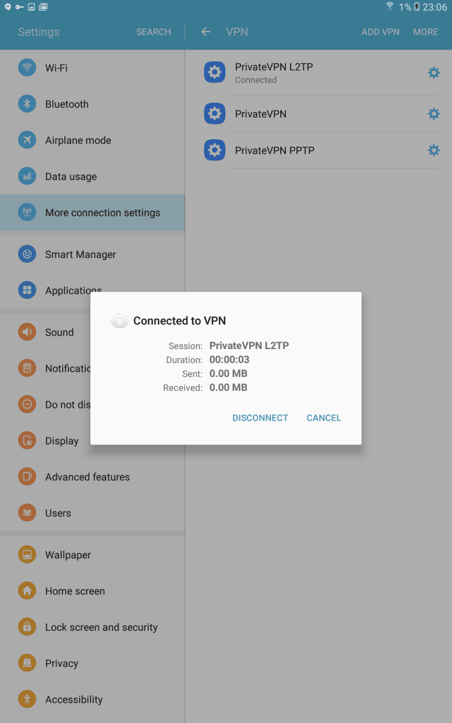This screenshot has height=723, width=452.
Task: Open the MORE menu in header
Action: click(x=425, y=32)
